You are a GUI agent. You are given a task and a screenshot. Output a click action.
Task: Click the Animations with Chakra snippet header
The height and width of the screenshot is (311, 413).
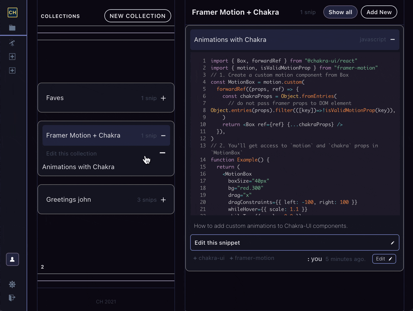[x=295, y=40]
